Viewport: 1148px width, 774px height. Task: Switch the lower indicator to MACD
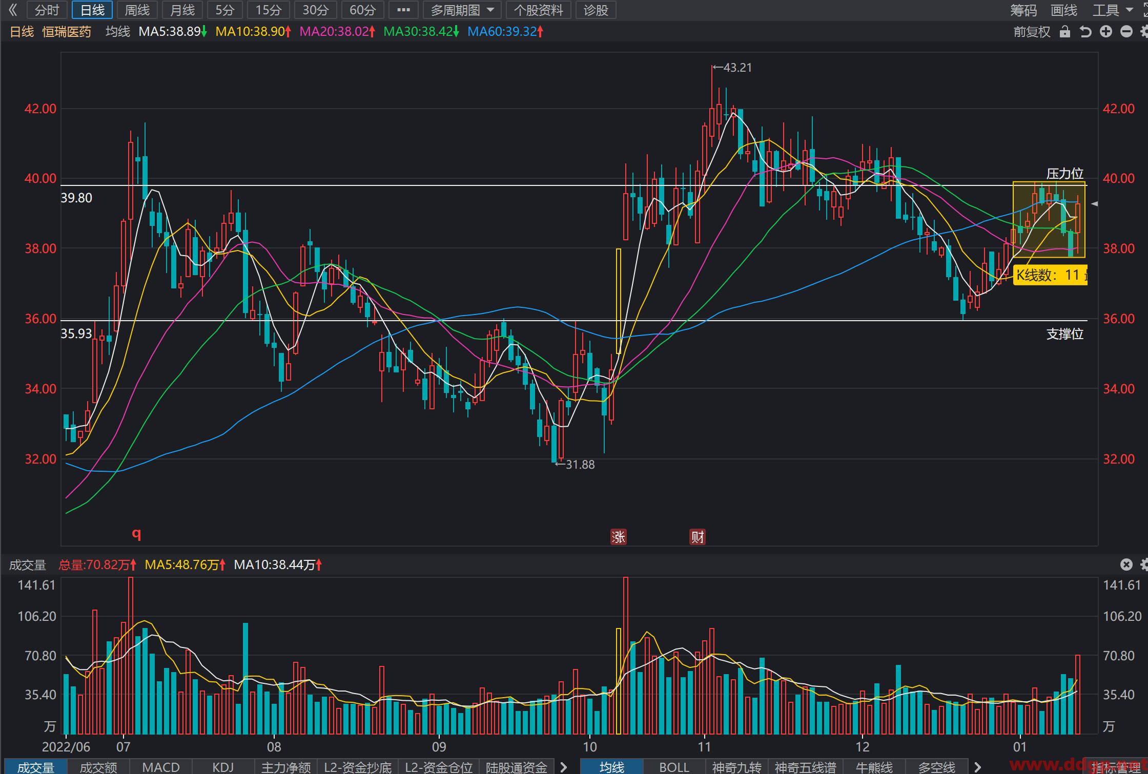click(160, 767)
